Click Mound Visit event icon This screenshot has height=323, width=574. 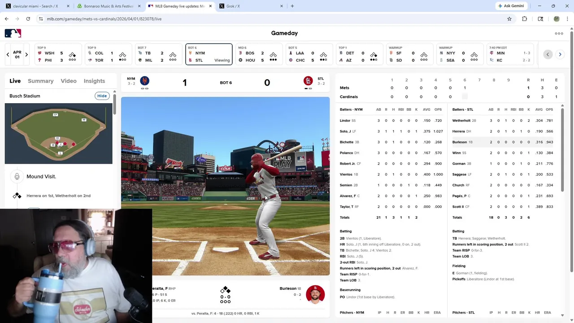17,176
